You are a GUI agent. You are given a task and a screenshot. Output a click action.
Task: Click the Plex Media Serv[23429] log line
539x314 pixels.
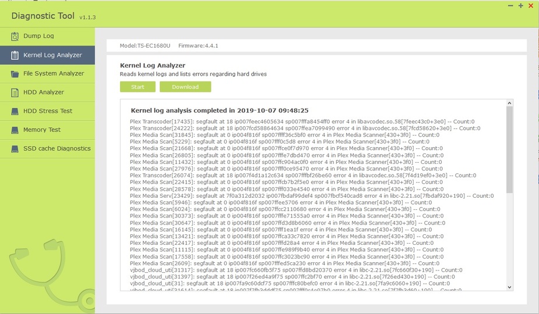click(x=312, y=196)
